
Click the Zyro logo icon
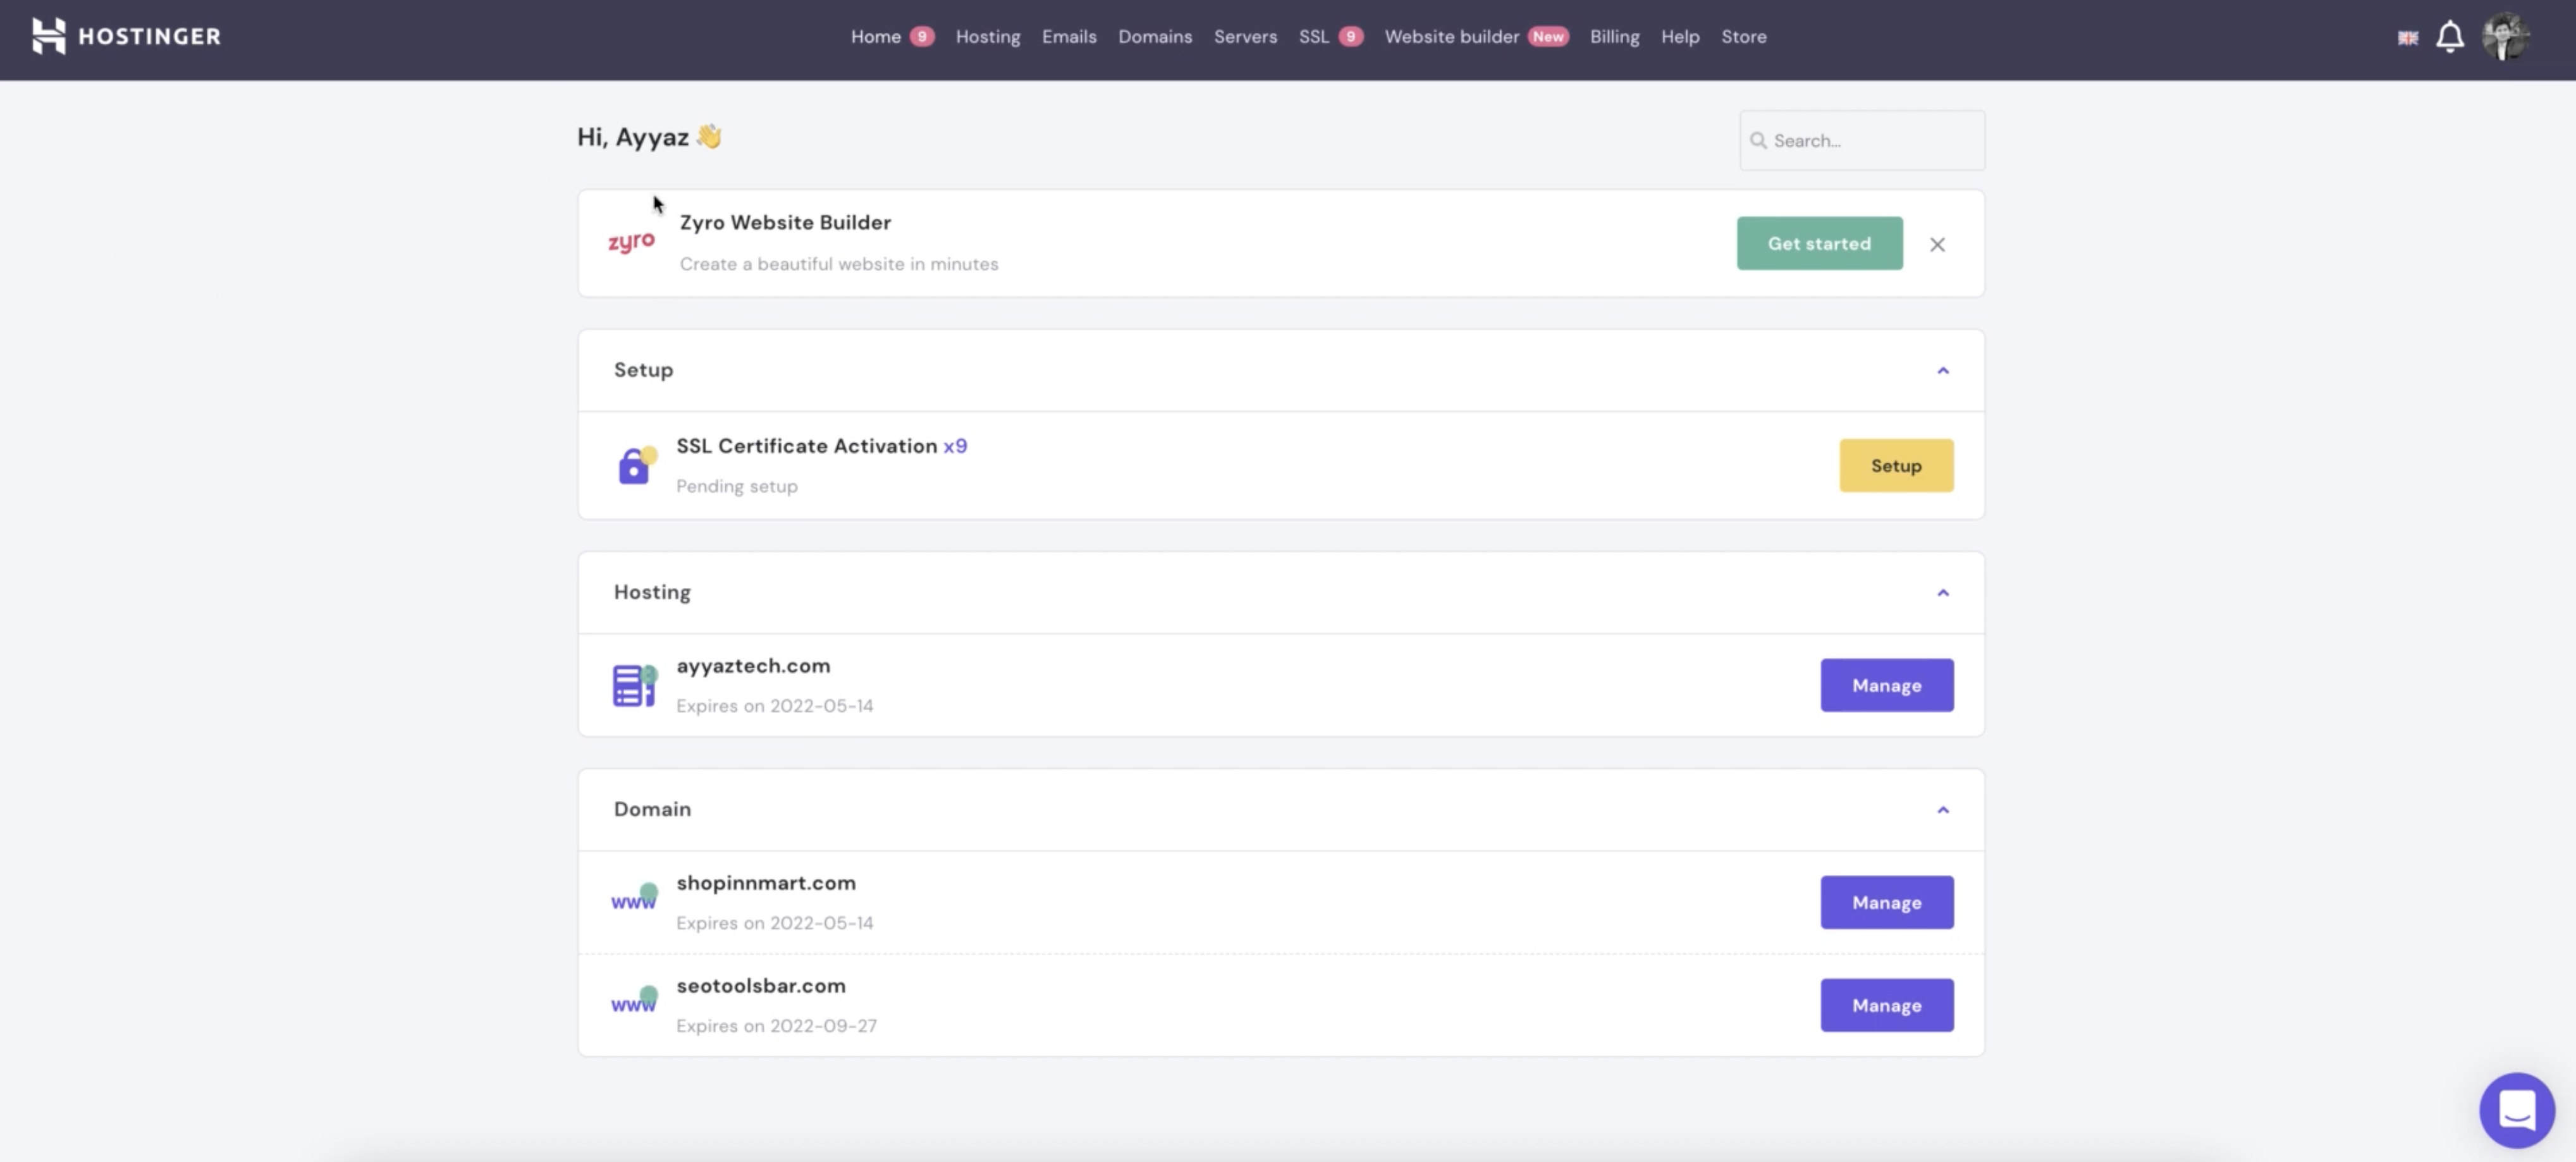click(x=631, y=242)
